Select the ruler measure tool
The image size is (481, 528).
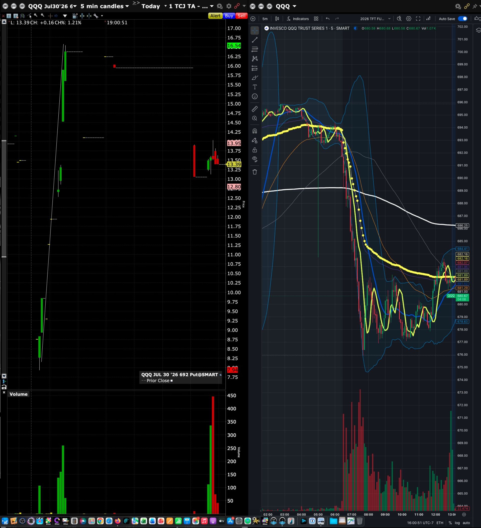point(255,109)
